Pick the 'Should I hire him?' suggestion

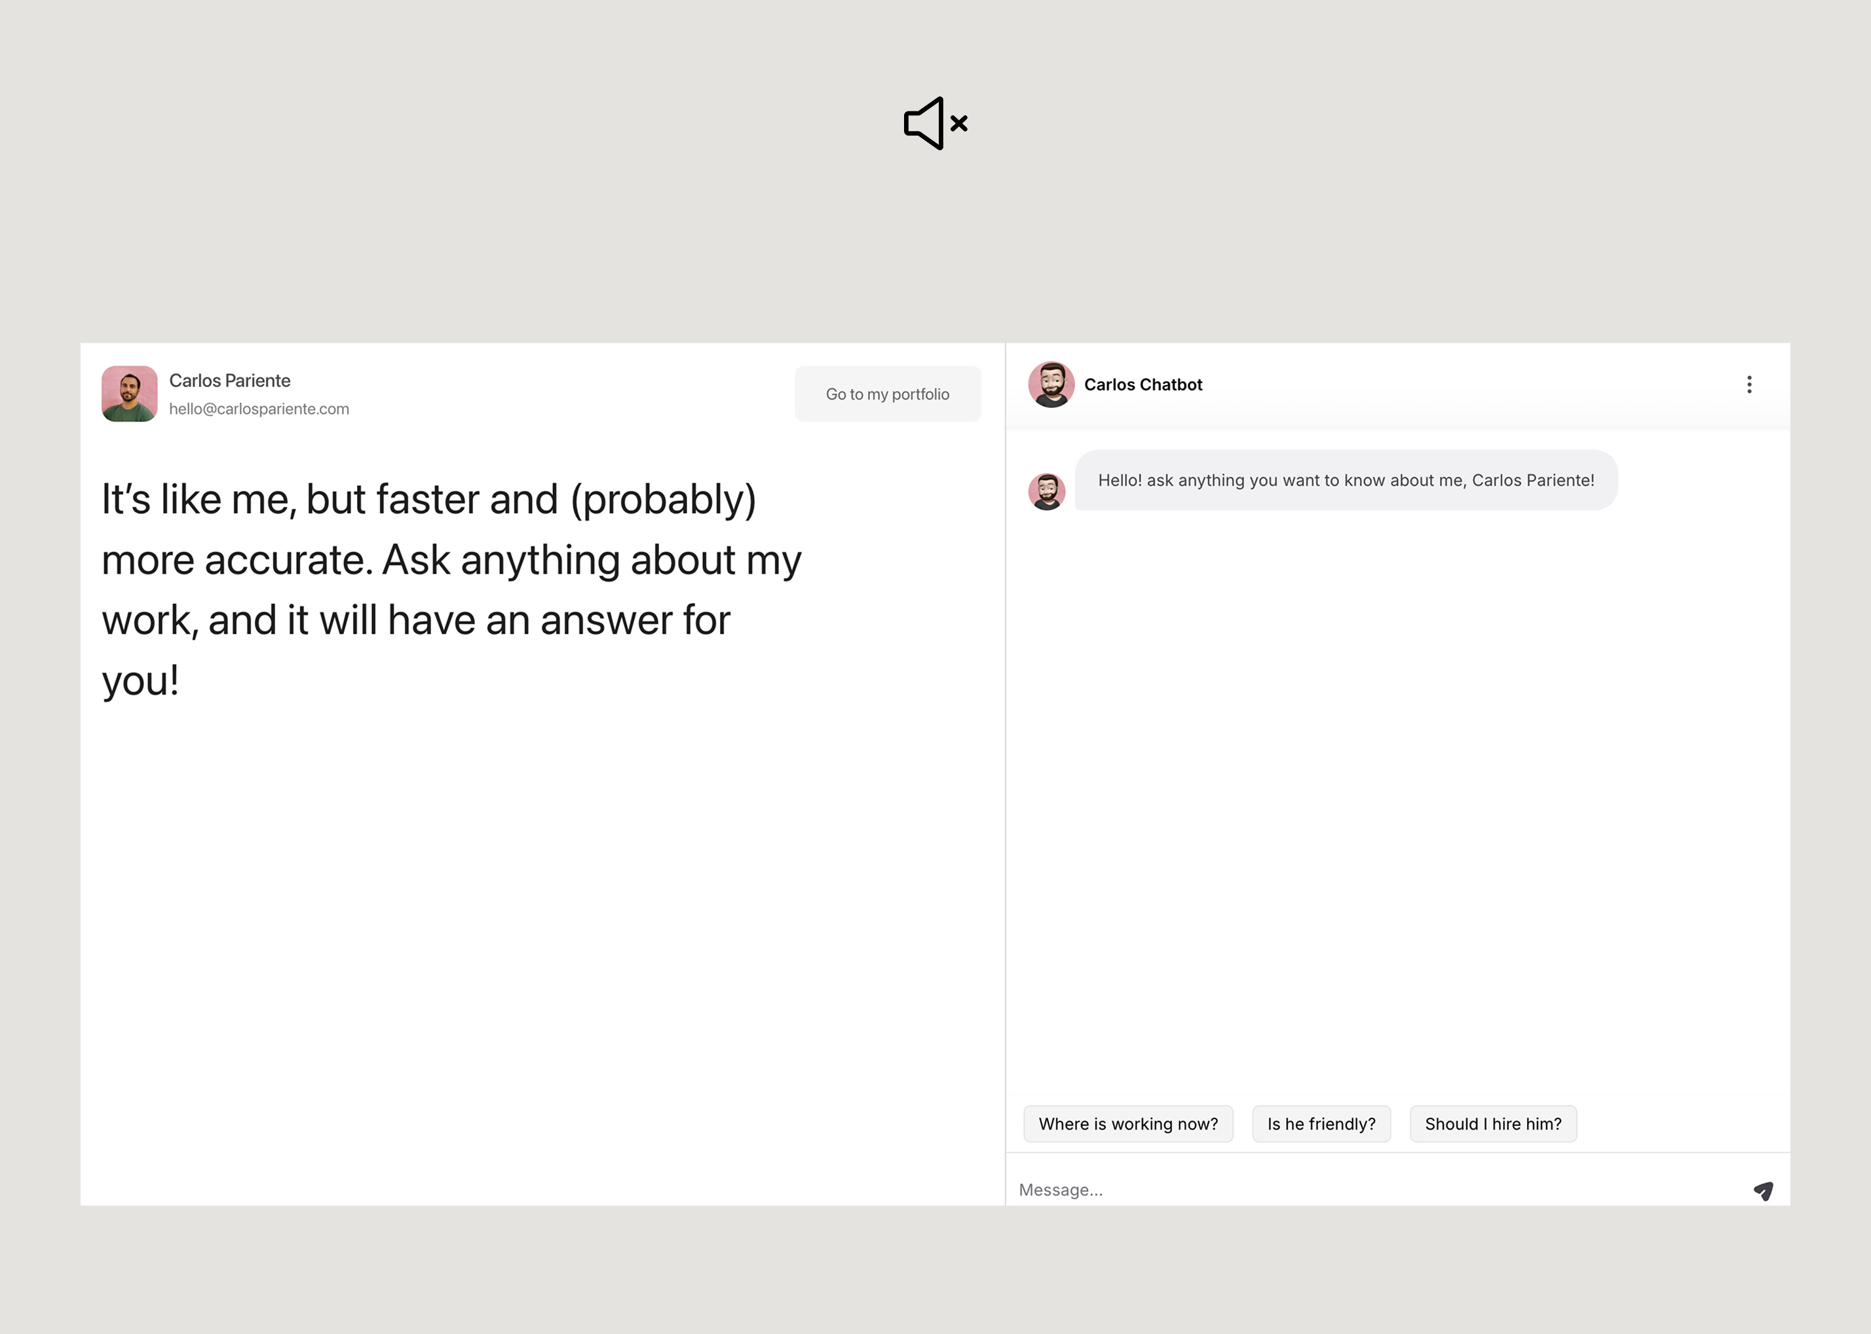click(1493, 1124)
